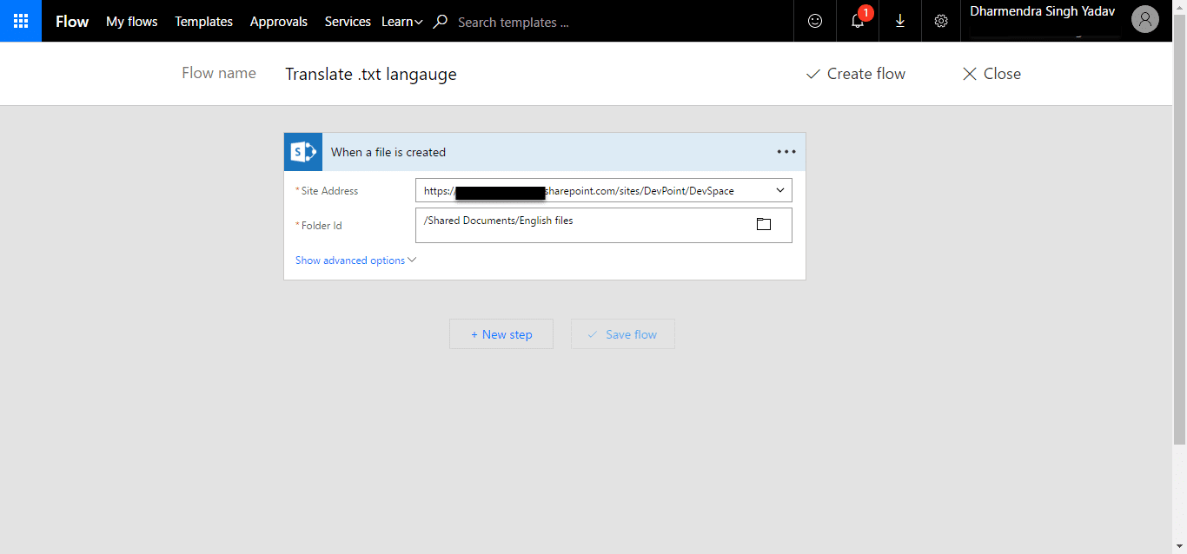Screen dimensions: 1187x554
Task: Open the notifications bell icon
Action: pos(858,21)
